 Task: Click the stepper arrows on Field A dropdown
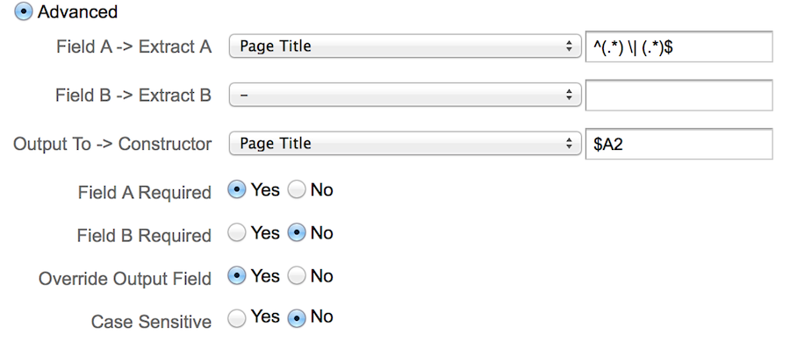(569, 46)
